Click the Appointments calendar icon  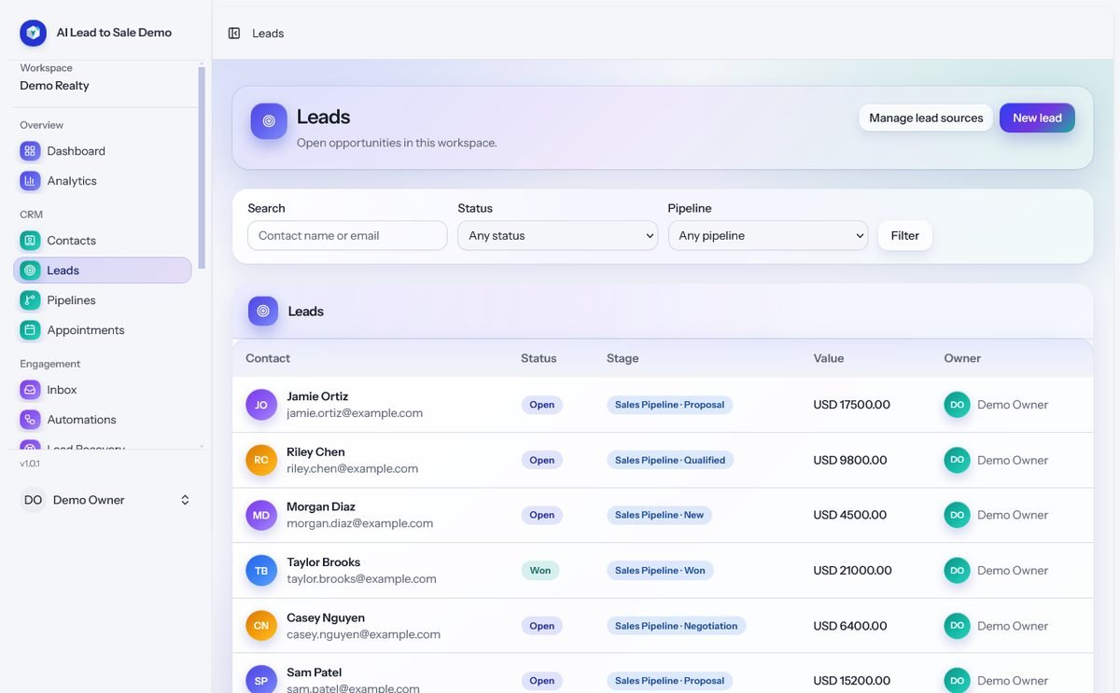click(31, 330)
